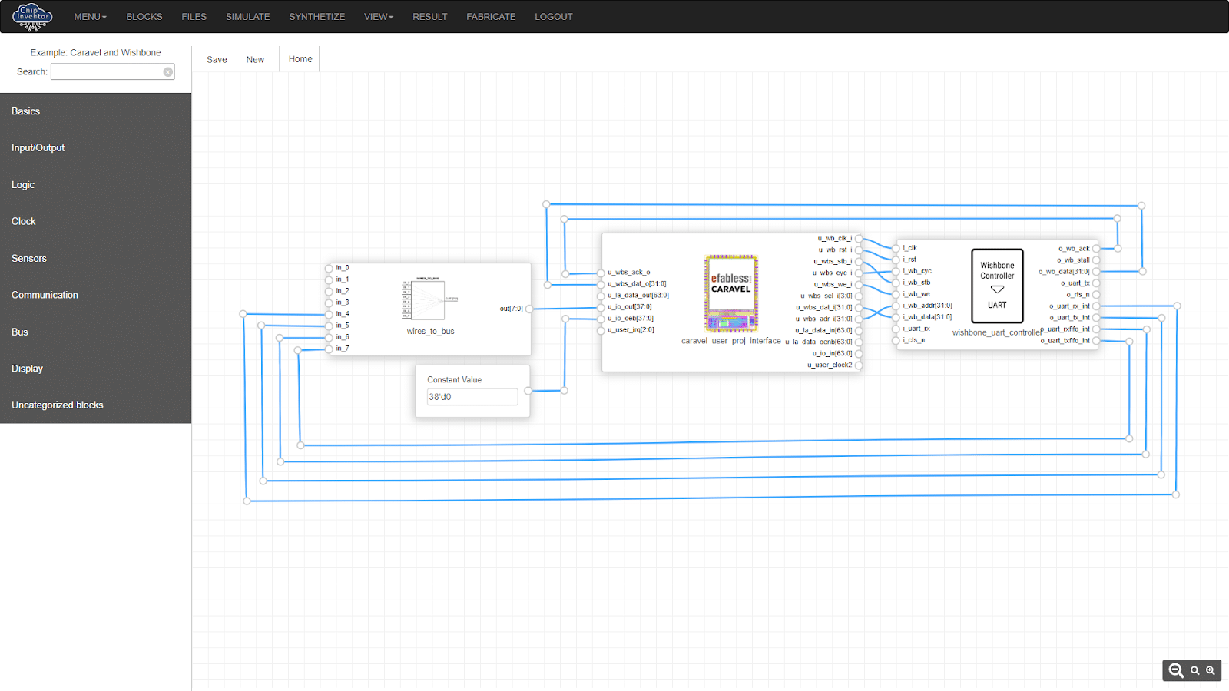Reset canvas zoom with plain magnifier
Viewport: 1229px width, 691px height.
pyautogui.click(x=1194, y=670)
